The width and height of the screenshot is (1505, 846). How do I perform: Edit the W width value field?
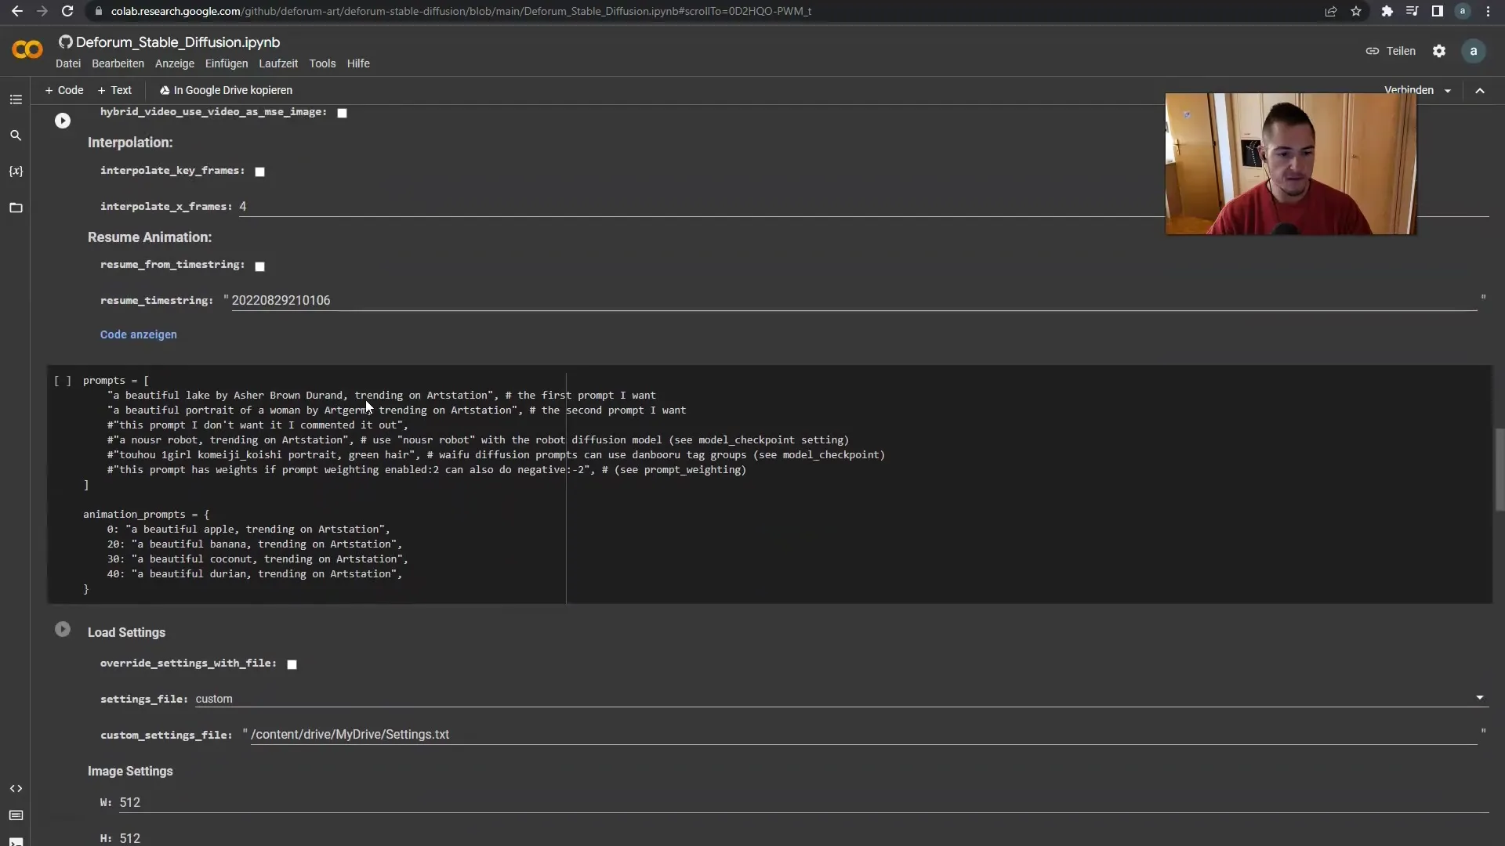pyautogui.click(x=803, y=803)
